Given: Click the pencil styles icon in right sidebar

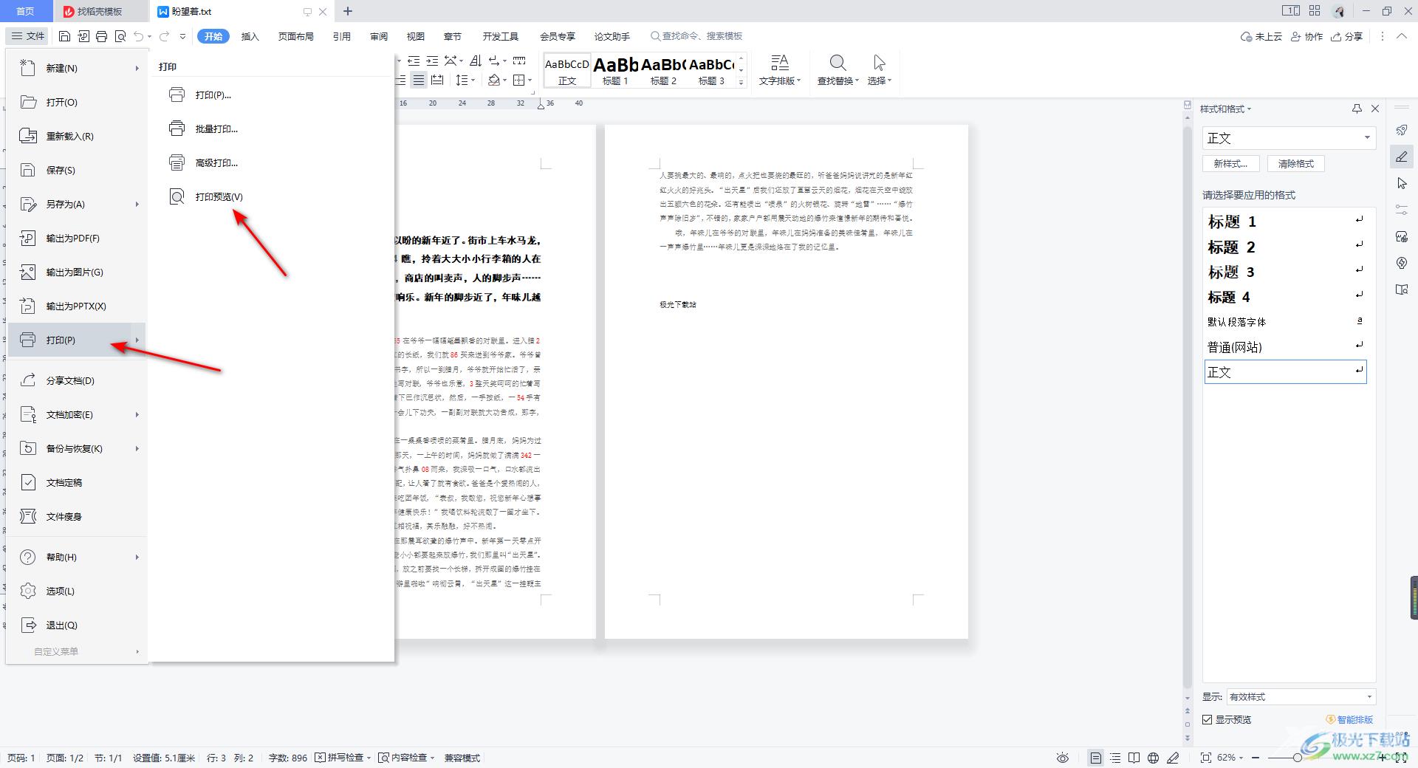Looking at the screenshot, I should [x=1402, y=157].
